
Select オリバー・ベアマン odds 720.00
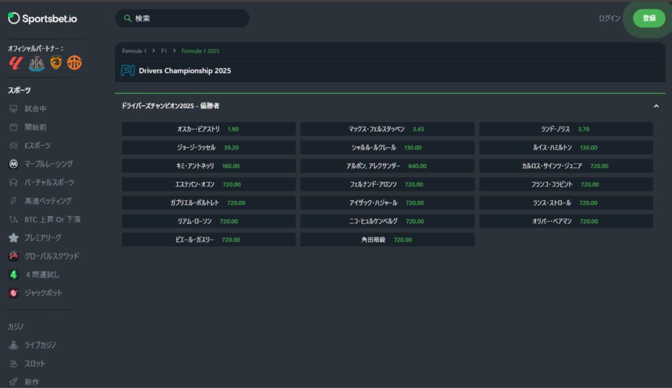coord(566,221)
